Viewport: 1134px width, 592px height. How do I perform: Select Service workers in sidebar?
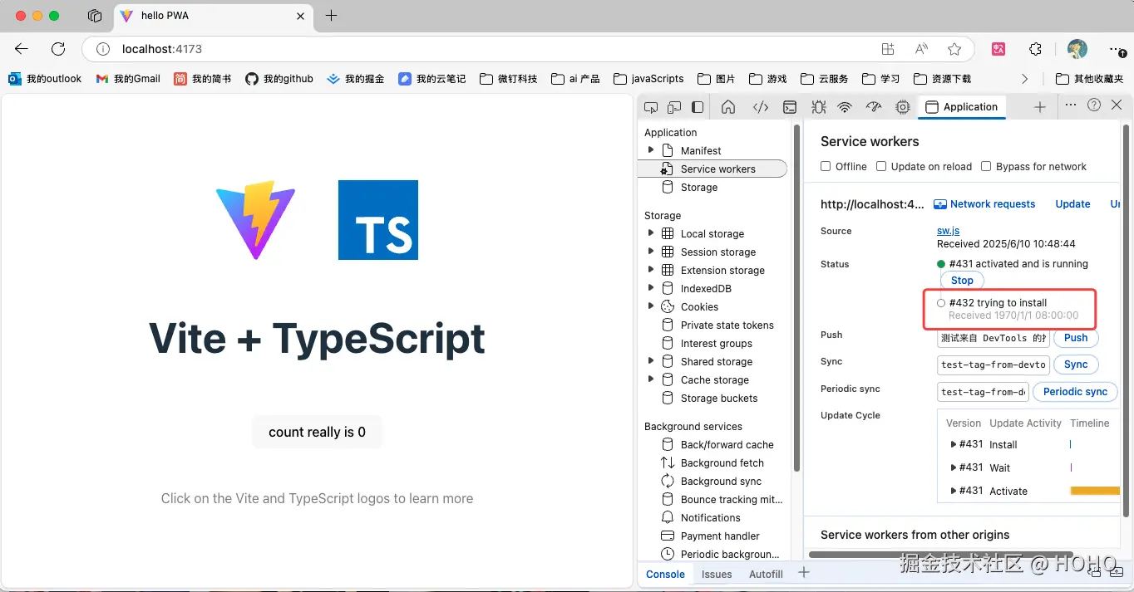pyautogui.click(x=712, y=169)
